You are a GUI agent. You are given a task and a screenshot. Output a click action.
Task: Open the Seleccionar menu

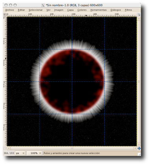(x=36, y=10)
